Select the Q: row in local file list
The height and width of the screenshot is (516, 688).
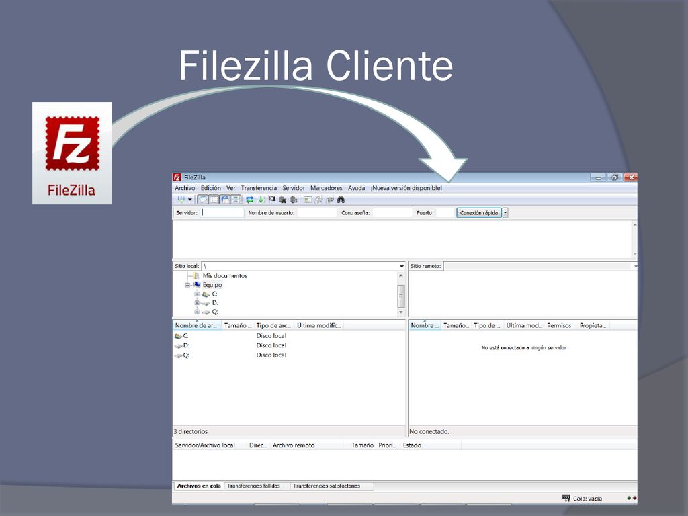(289, 355)
